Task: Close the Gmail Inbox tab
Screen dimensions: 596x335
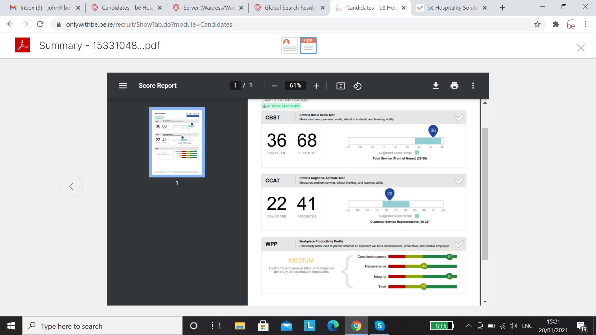Action: 78,8
